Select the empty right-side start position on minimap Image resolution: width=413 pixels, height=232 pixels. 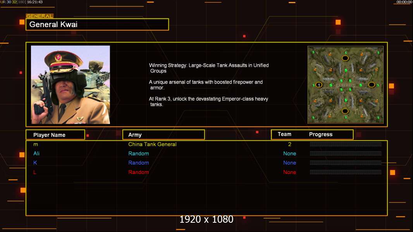coord(372,85)
